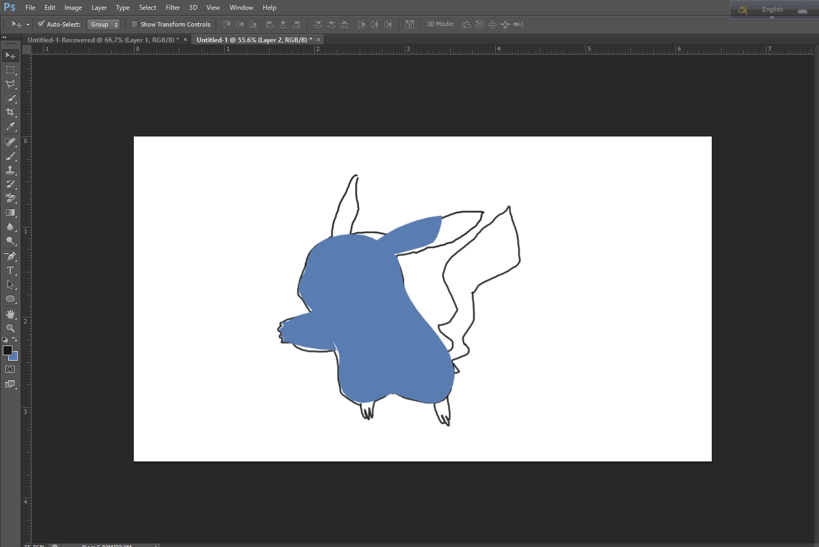Open the Auto-Select Group dropdown
This screenshot has width=819, height=547.
click(x=103, y=24)
